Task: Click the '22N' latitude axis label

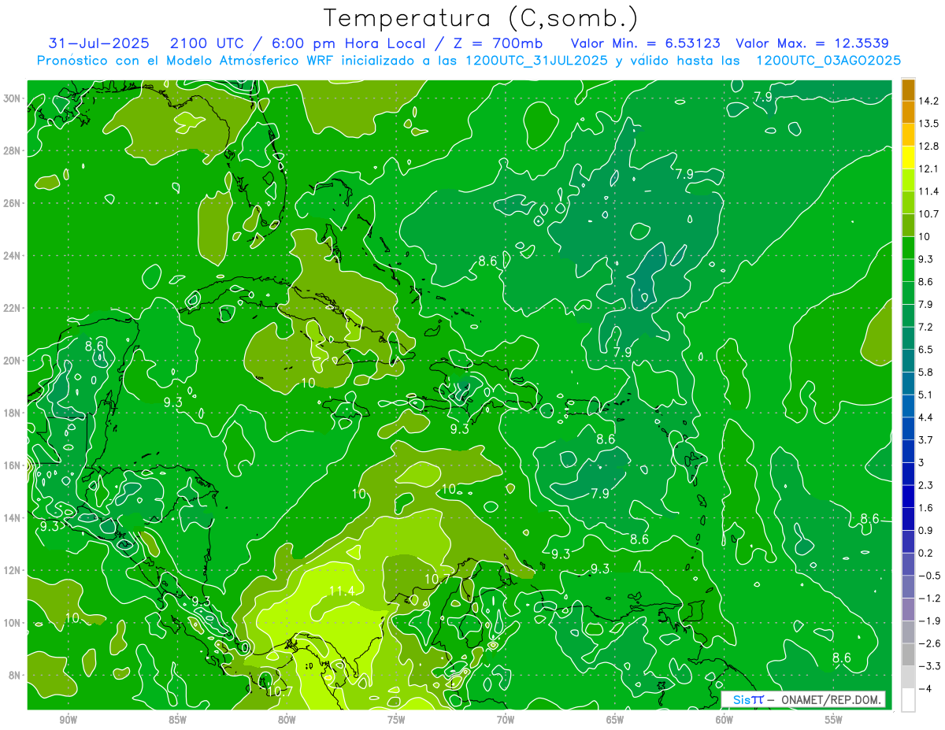Action: [x=13, y=308]
